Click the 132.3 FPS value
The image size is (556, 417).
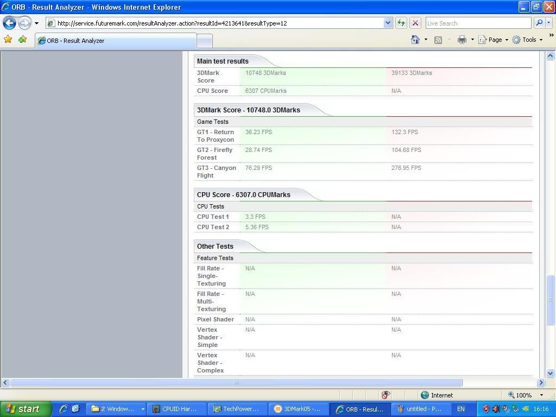405,132
